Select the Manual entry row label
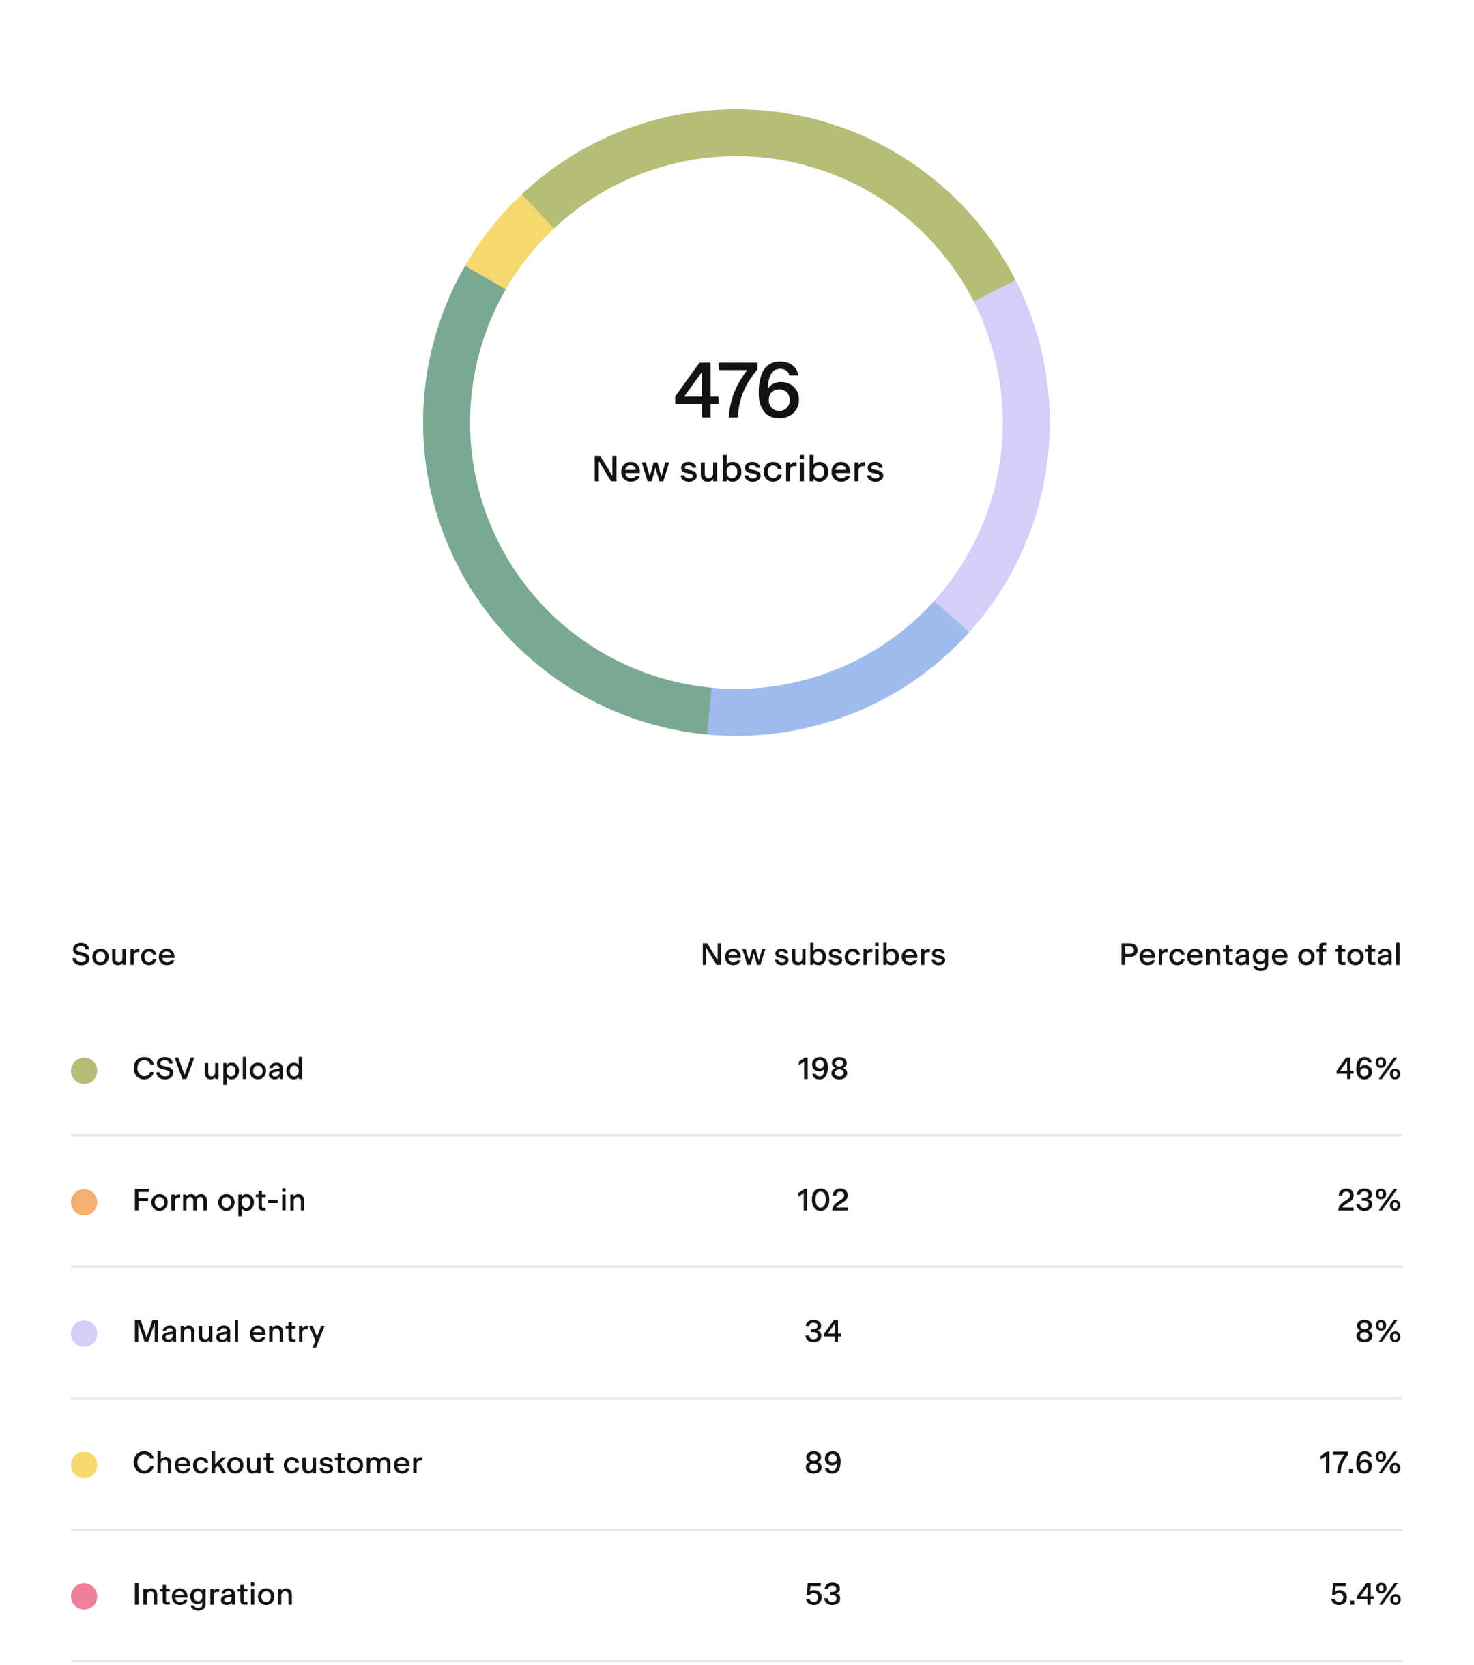The height and width of the screenshot is (1665, 1474). pos(228,1332)
